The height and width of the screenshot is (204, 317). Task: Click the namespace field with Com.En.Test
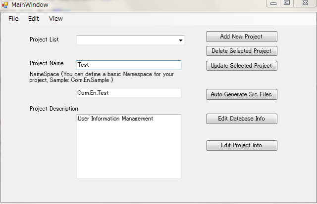129,93
